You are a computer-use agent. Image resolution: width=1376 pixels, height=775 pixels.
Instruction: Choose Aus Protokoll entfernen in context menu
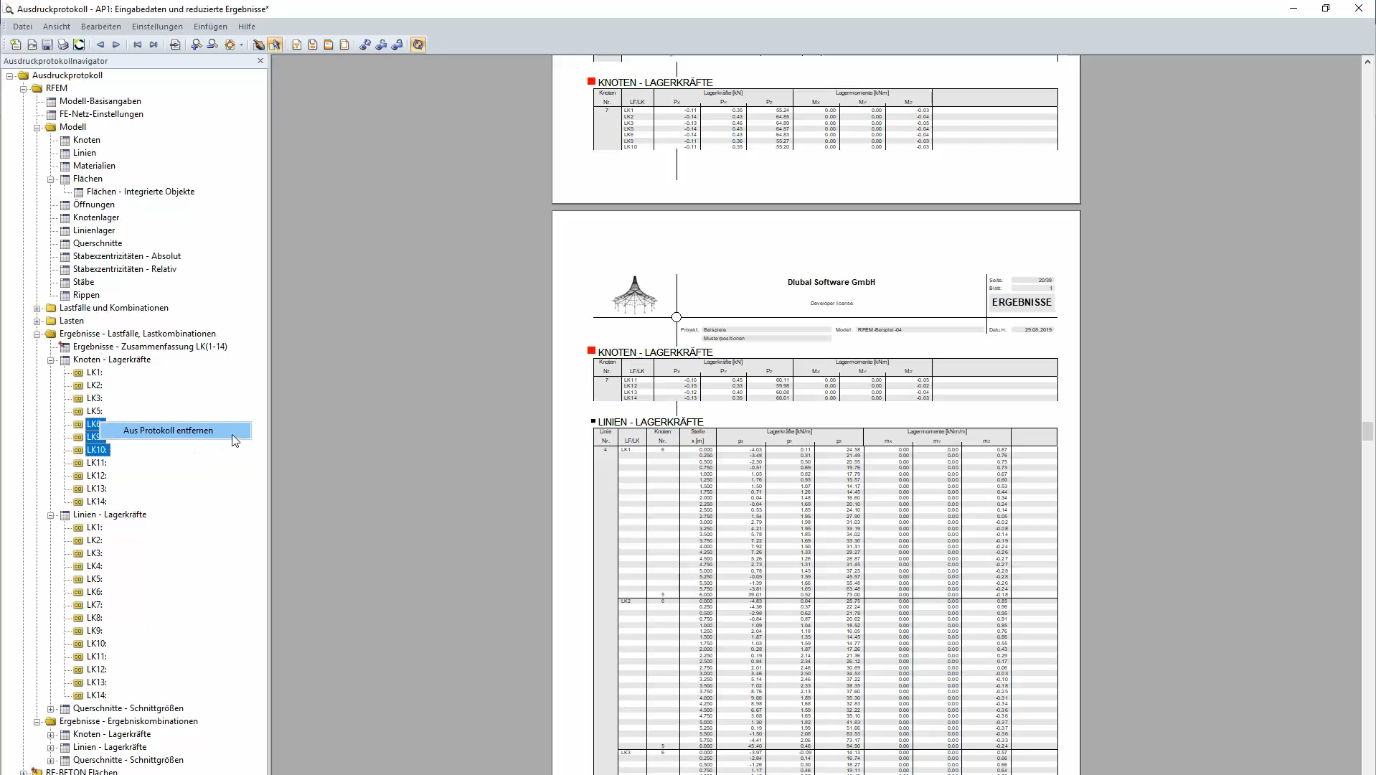click(168, 431)
